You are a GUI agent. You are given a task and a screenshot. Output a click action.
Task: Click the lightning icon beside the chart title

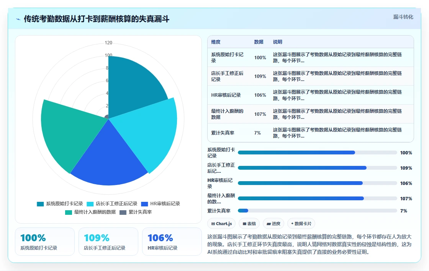18,19
